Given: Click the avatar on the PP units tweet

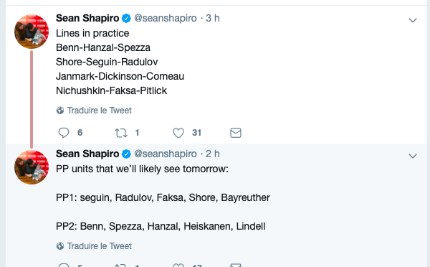Looking at the screenshot, I should 32,167.
